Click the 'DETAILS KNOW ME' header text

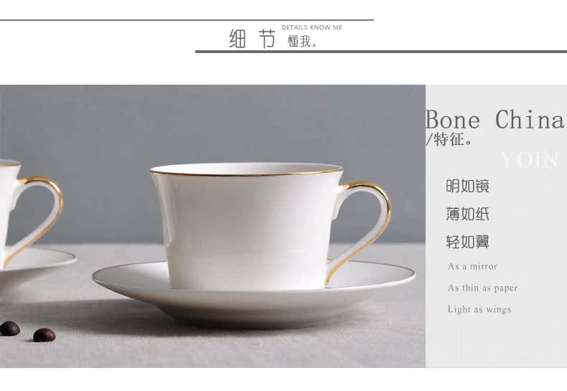tap(311, 27)
